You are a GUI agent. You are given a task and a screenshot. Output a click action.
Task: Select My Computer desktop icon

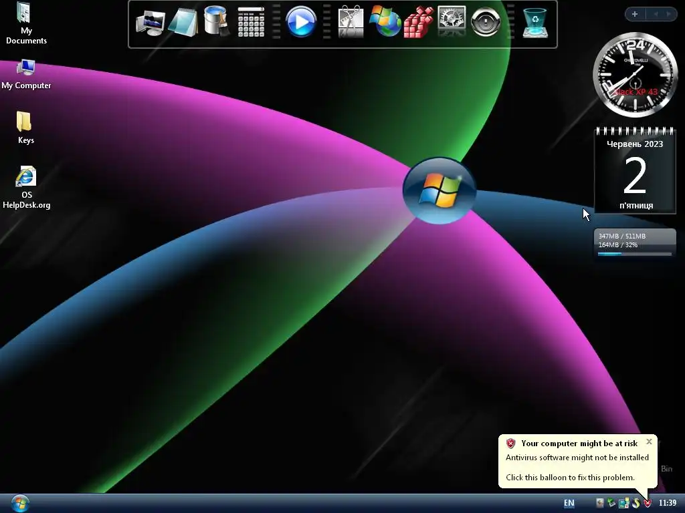(26, 75)
